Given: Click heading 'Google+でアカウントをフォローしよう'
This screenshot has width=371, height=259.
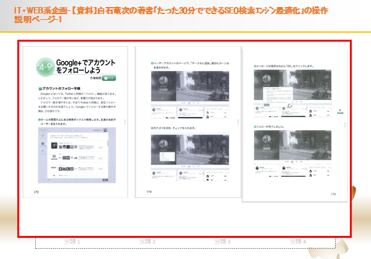Looking at the screenshot, I should point(85,66).
